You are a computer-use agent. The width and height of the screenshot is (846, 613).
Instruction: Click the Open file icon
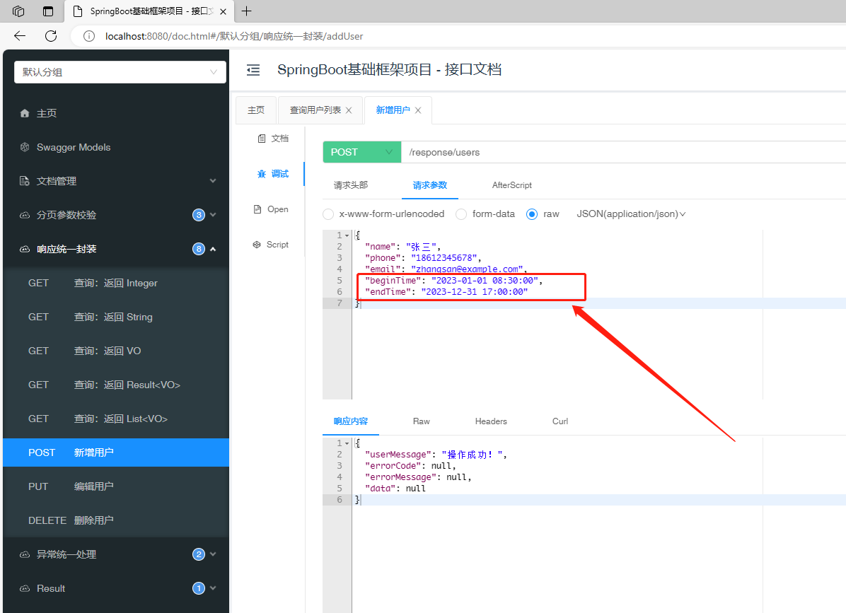257,209
